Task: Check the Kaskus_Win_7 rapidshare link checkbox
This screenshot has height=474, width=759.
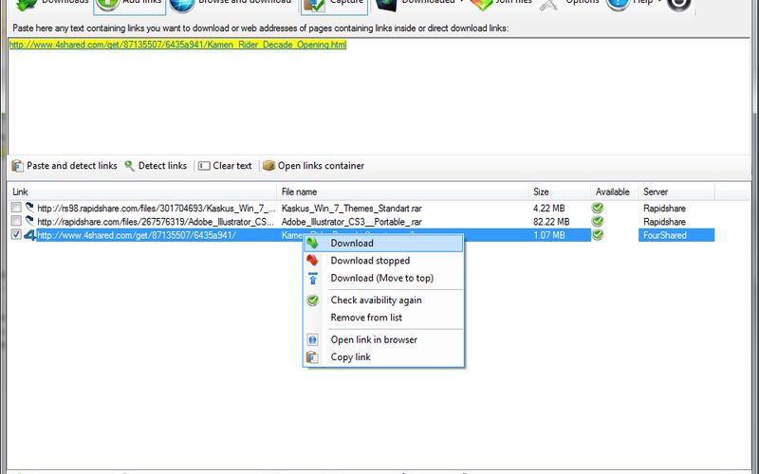Action: [x=16, y=208]
